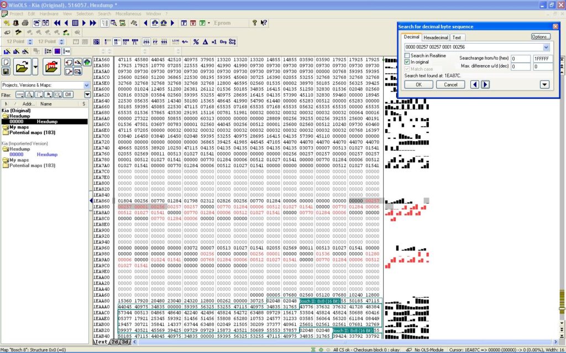Click the Searchrange to field 1FFFFF
The image size is (566, 353).
[543, 58]
